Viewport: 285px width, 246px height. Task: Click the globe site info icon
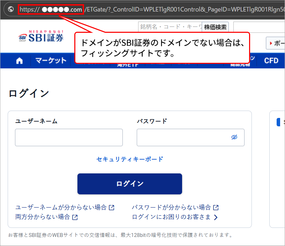[11, 9]
